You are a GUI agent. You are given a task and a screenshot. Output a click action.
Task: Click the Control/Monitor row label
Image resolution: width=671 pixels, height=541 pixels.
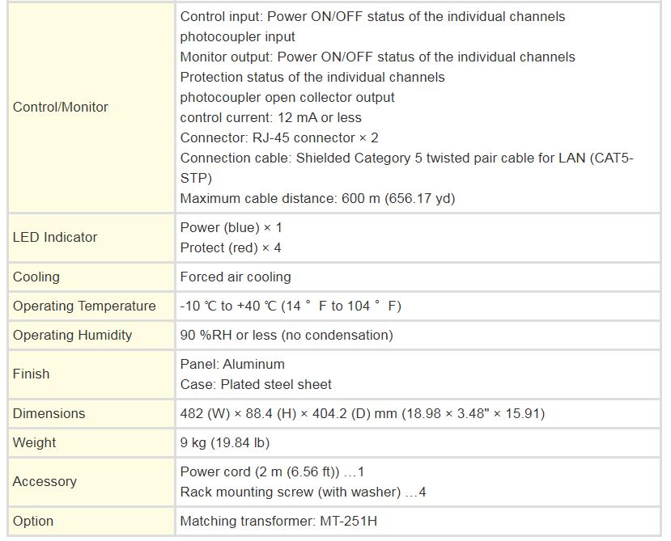(x=61, y=108)
